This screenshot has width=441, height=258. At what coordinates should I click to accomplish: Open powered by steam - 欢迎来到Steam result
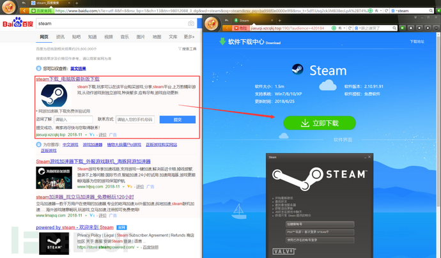[75, 227]
